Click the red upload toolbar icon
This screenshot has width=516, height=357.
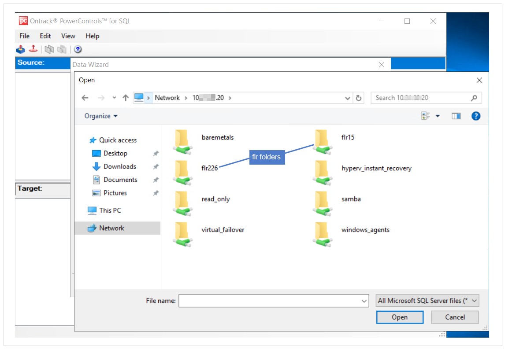click(33, 49)
